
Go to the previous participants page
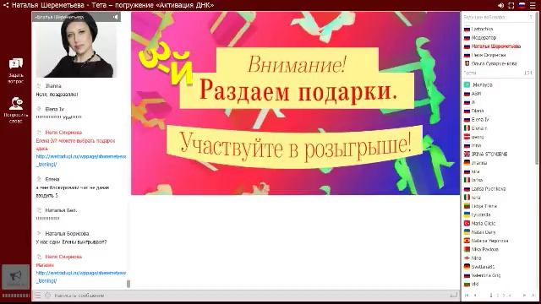click(475, 296)
